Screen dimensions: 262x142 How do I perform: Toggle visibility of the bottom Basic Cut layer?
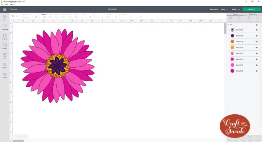pyautogui.click(x=257, y=71)
